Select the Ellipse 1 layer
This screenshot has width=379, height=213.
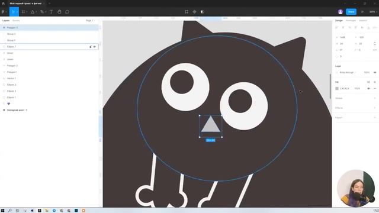click(49, 97)
